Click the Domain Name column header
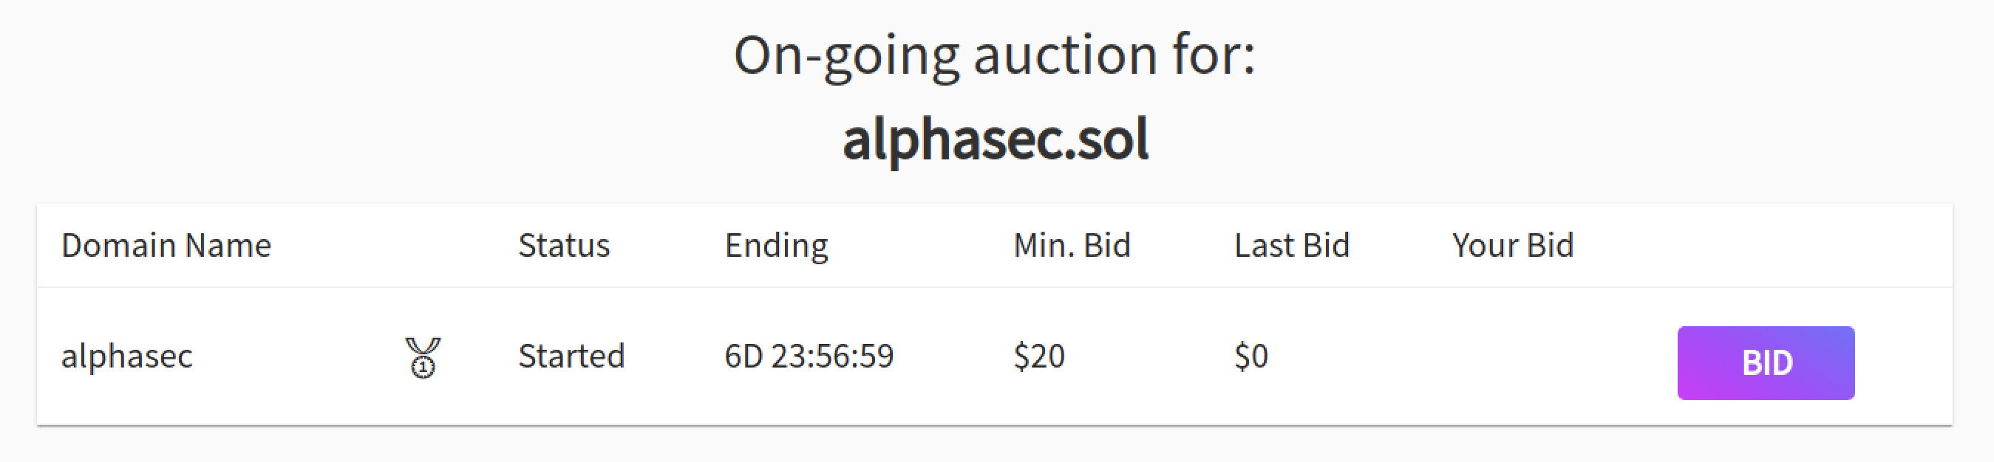Viewport: 1994px width, 462px height. (x=167, y=245)
